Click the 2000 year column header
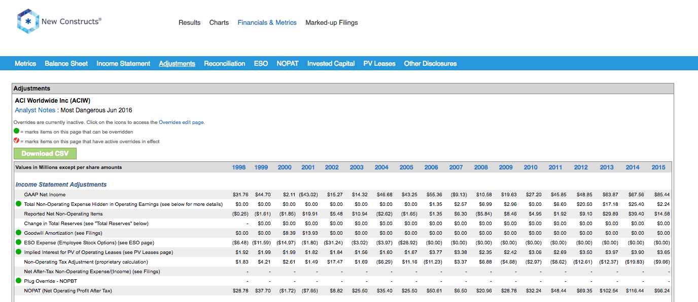Viewport: 698px width, 302px height. tap(285, 167)
